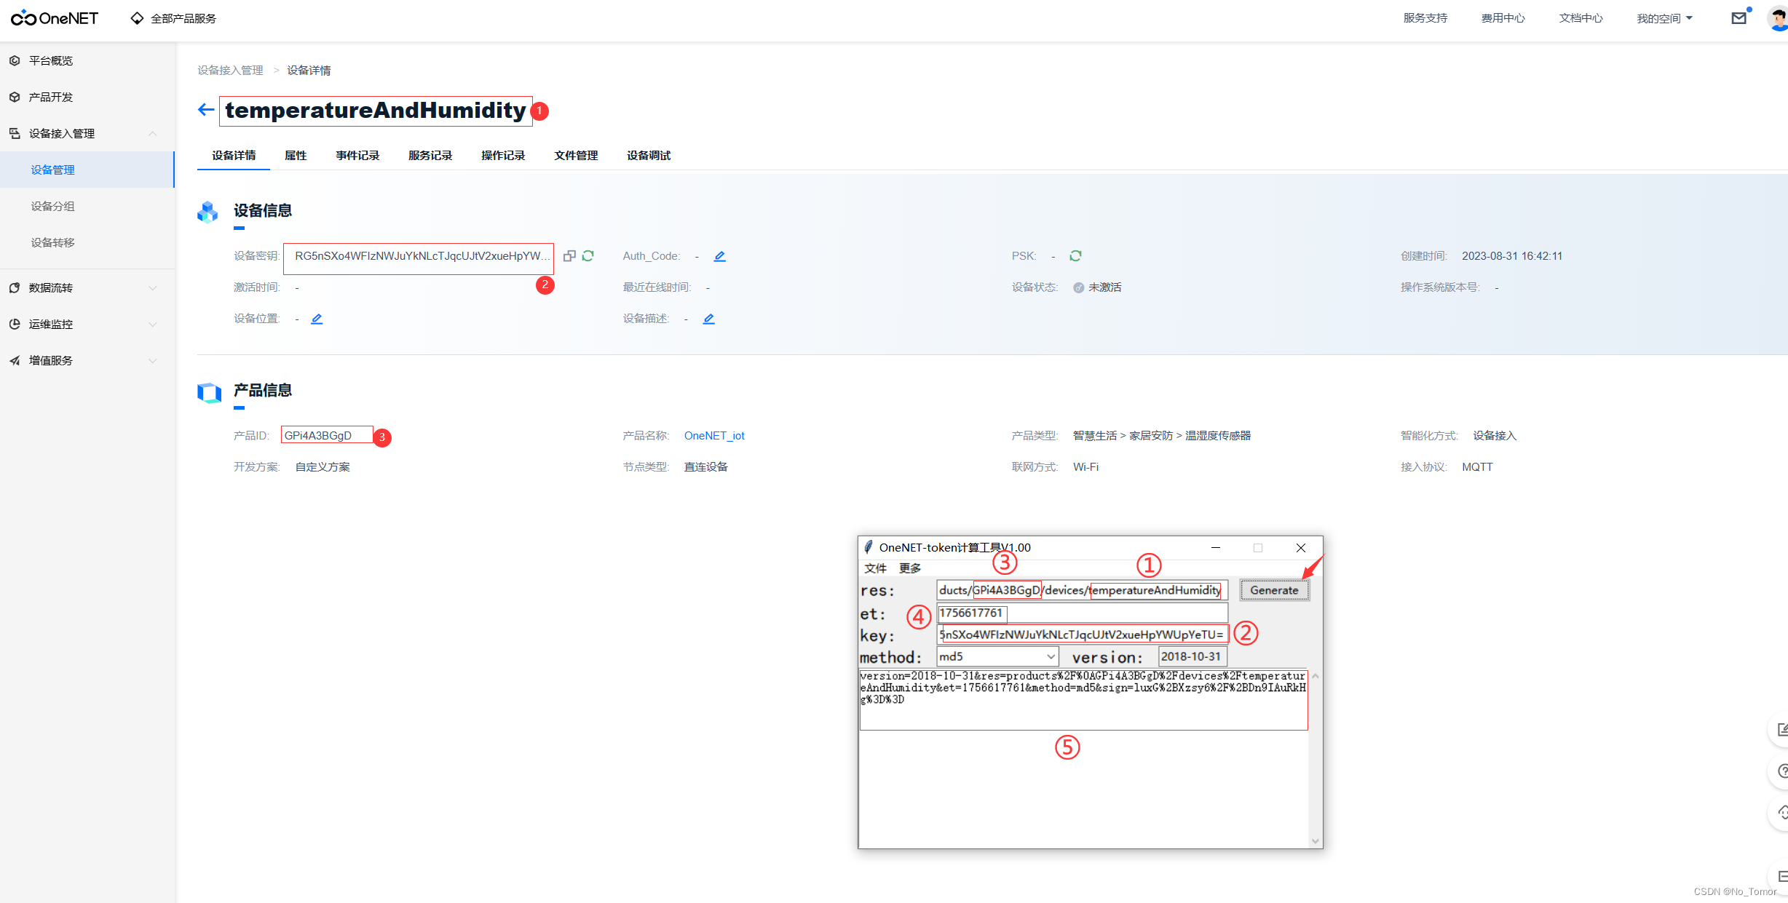Open the 更多 menu in token tool
1788x903 pixels.
[x=910, y=568]
